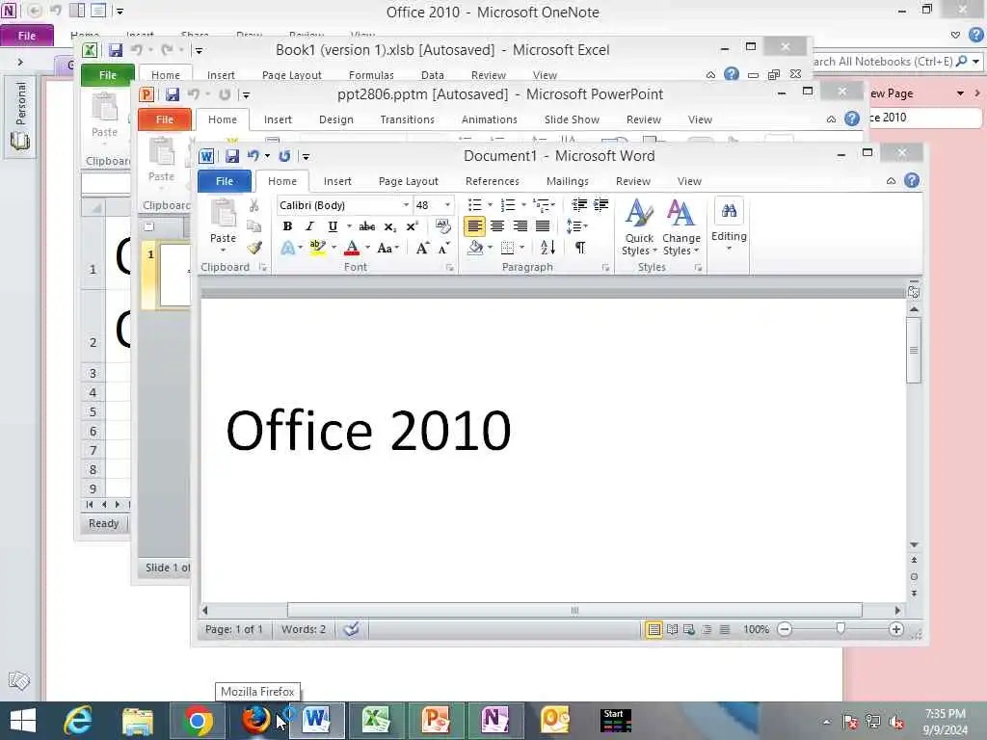Click Undo icon in Word title bar
The height and width of the screenshot is (740, 987).
coord(253,156)
